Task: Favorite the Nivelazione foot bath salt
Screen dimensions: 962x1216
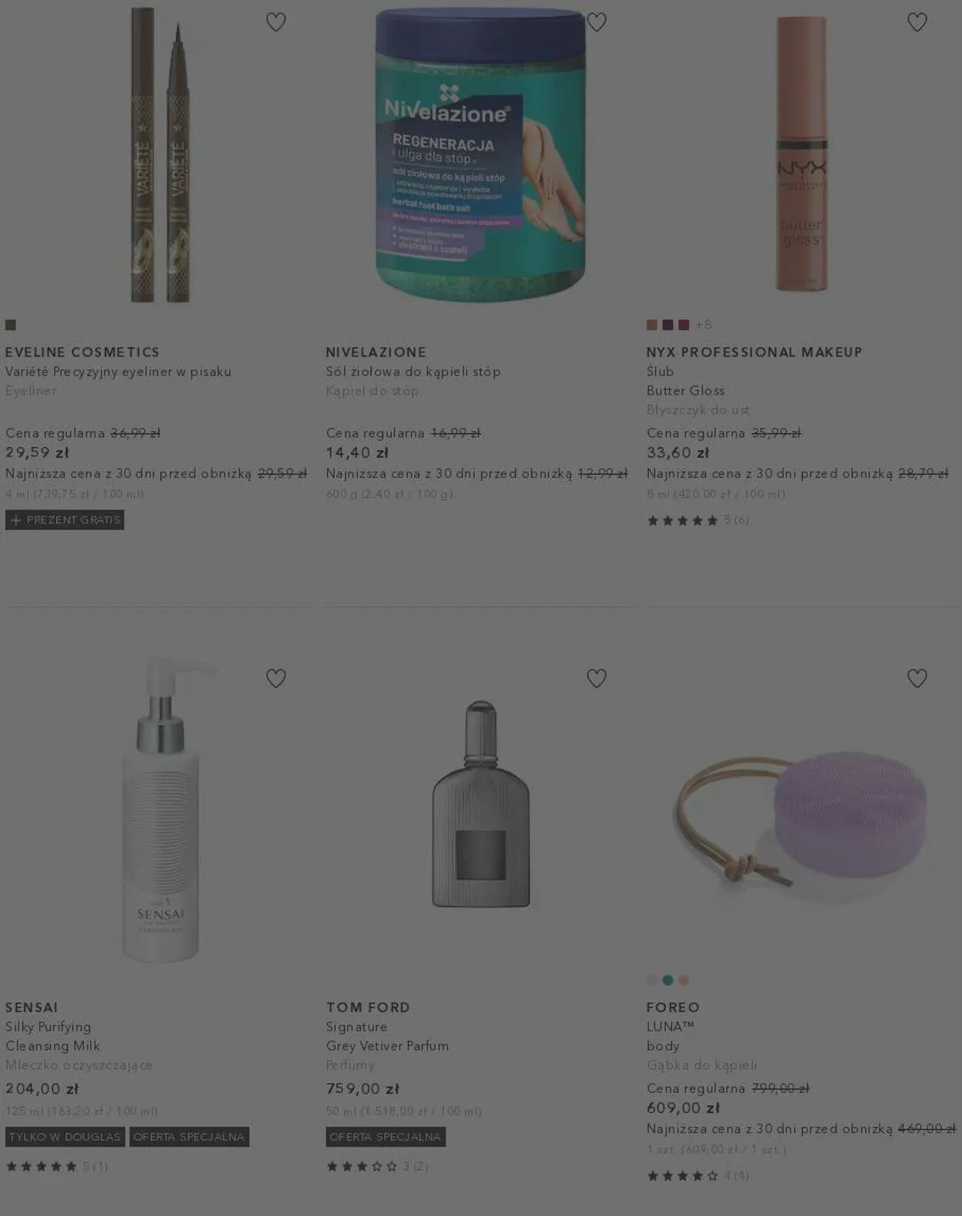Action: [x=596, y=22]
